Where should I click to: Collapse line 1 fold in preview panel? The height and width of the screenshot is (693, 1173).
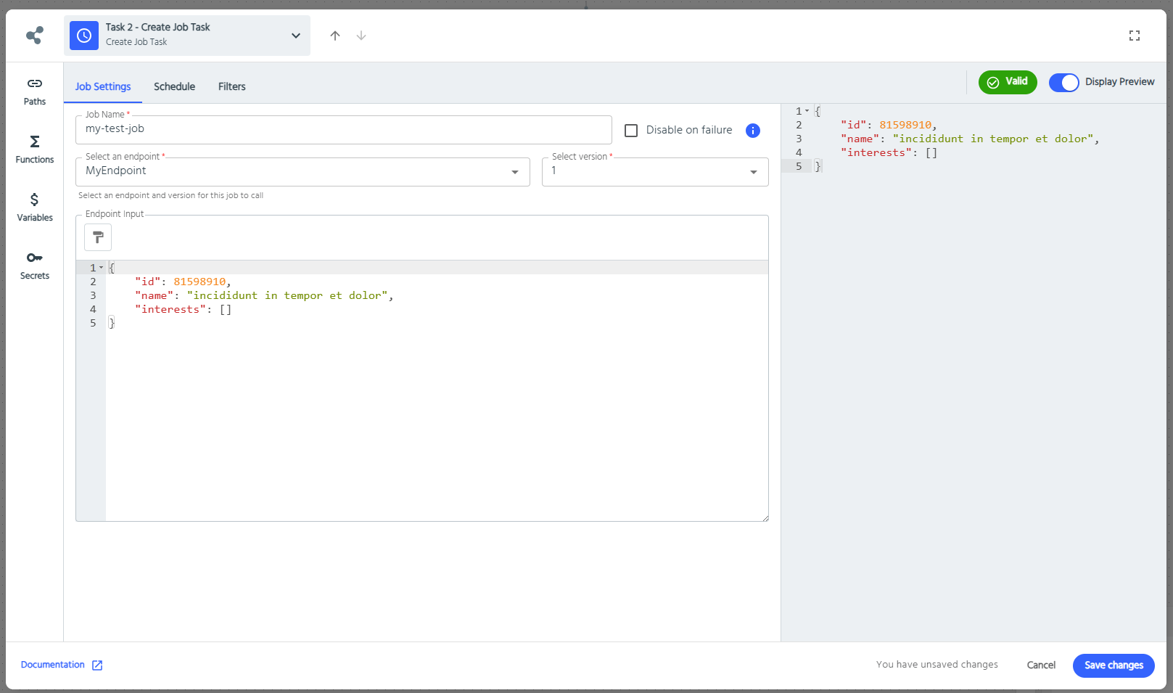(807, 111)
